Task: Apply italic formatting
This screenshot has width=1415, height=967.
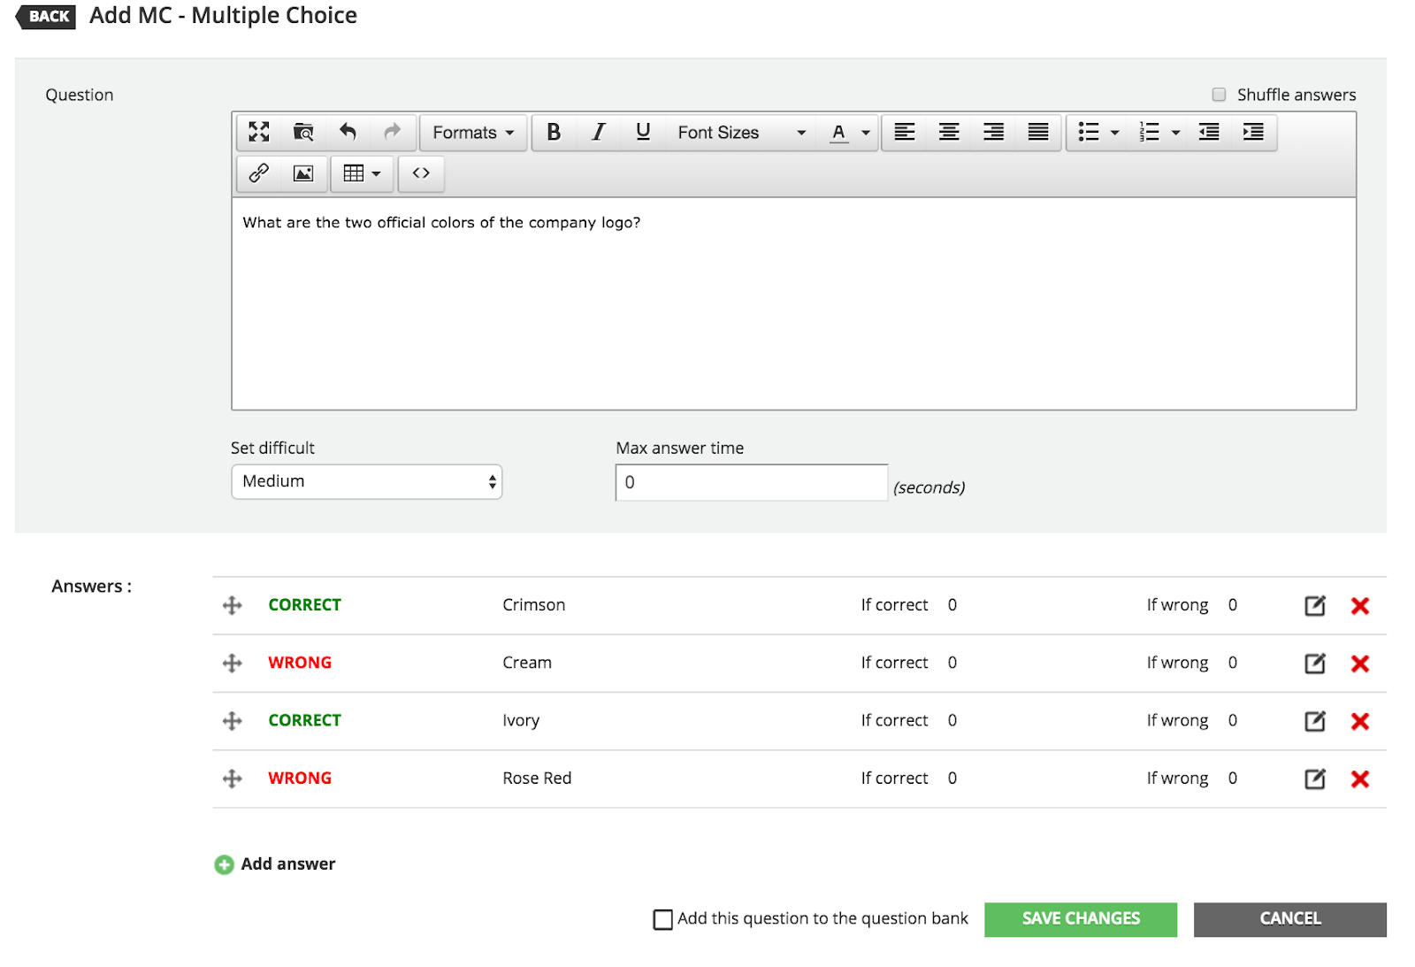Action: (x=599, y=132)
